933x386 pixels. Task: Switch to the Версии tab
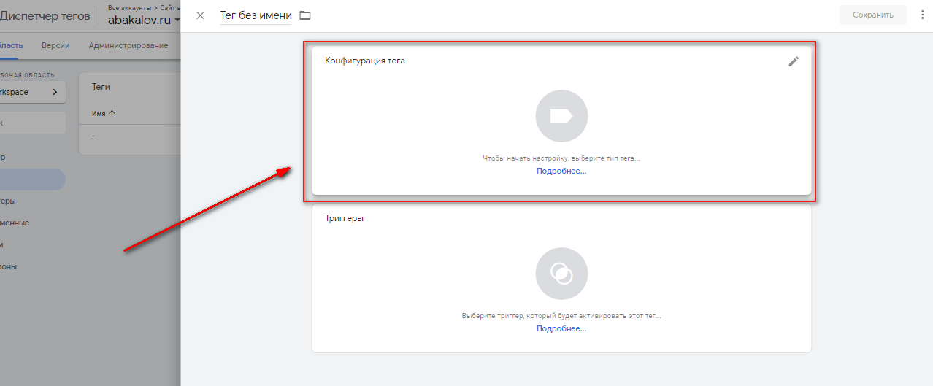pyautogui.click(x=55, y=45)
